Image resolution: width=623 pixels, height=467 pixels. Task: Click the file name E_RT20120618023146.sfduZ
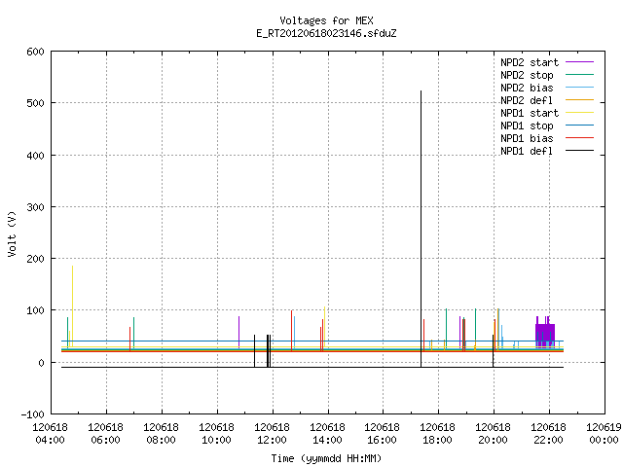click(x=326, y=33)
